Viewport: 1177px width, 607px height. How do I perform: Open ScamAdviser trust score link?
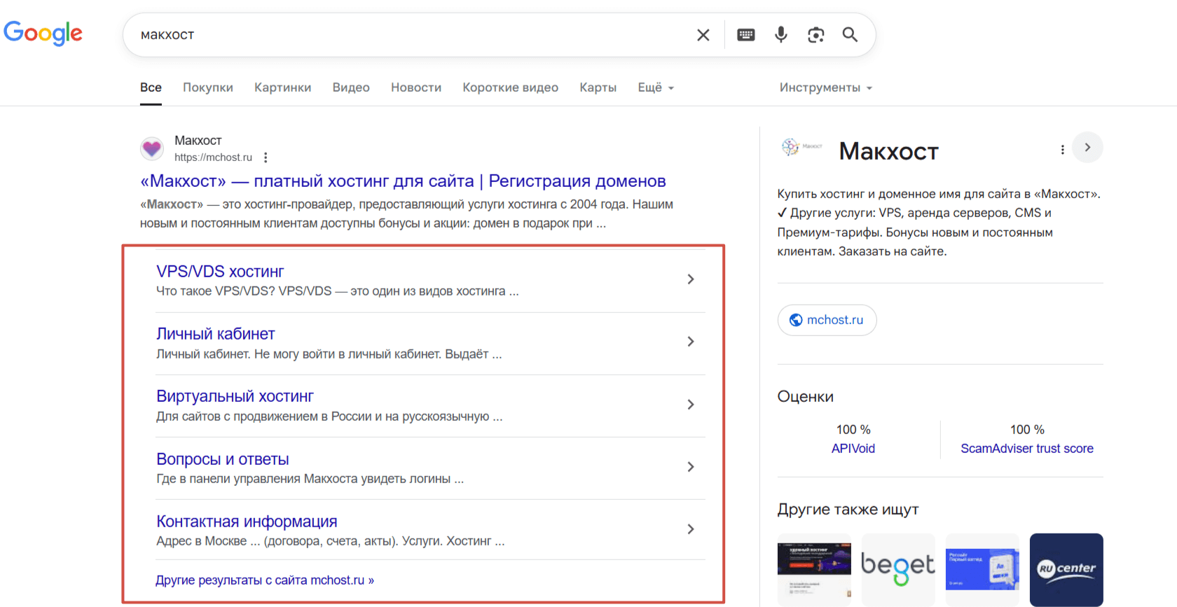tap(1026, 449)
